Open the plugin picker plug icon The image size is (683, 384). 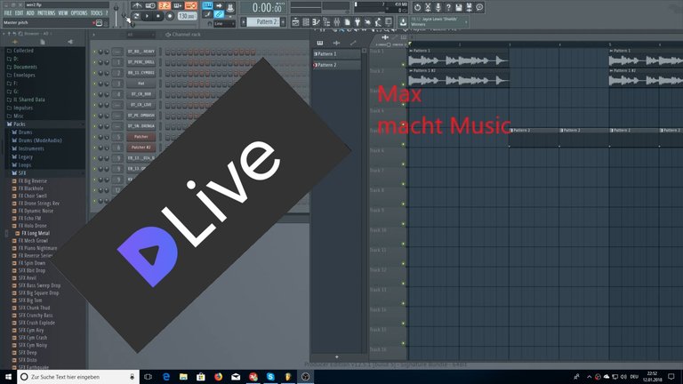[x=358, y=21]
